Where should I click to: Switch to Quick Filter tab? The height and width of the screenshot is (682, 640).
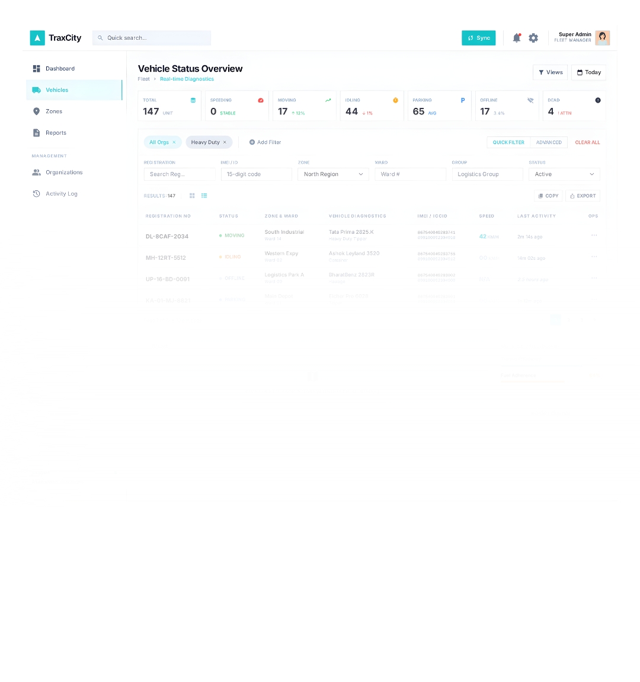[x=508, y=142]
